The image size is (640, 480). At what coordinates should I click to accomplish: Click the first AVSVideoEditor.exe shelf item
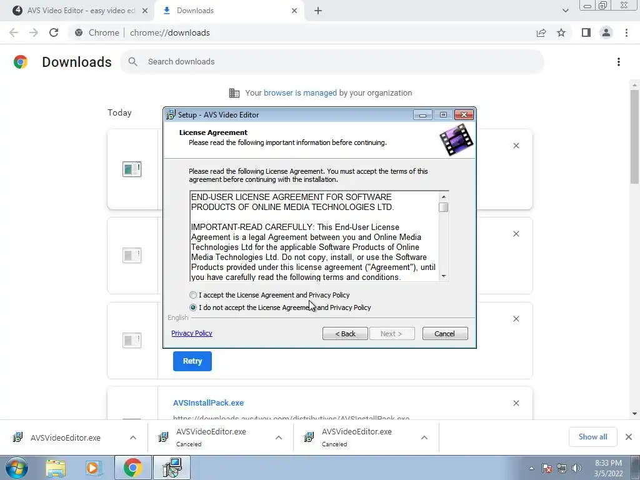pyautogui.click(x=65, y=437)
